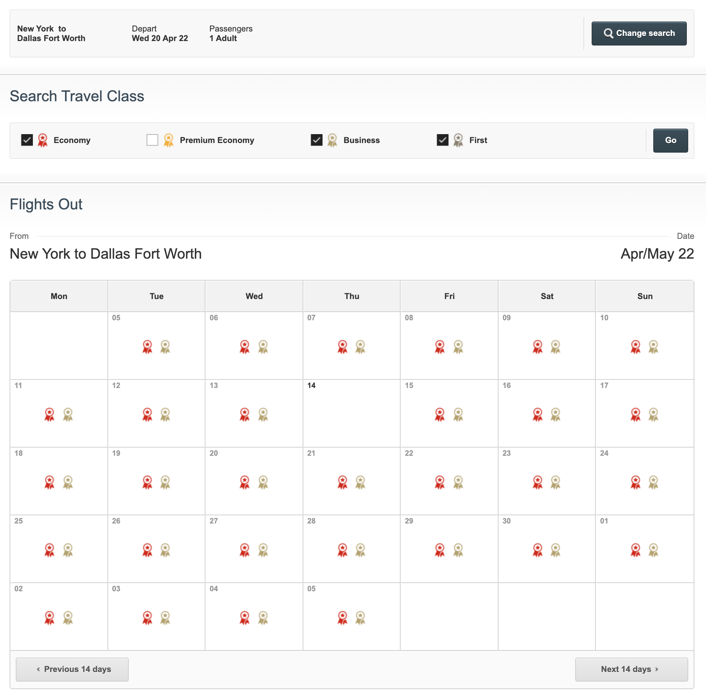
Task: Pick business ribbon on Thursday 05 May
Action: coord(360,618)
